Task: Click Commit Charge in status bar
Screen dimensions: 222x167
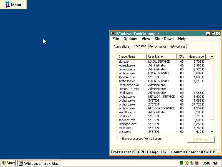Action: tap(193, 152)
